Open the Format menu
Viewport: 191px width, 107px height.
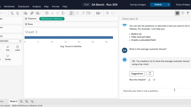pyautogui.click(x=56, y=7)
